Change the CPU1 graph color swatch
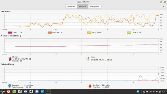 point(10,33)
